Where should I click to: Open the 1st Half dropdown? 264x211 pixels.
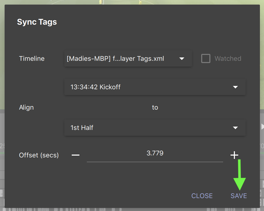155,128
